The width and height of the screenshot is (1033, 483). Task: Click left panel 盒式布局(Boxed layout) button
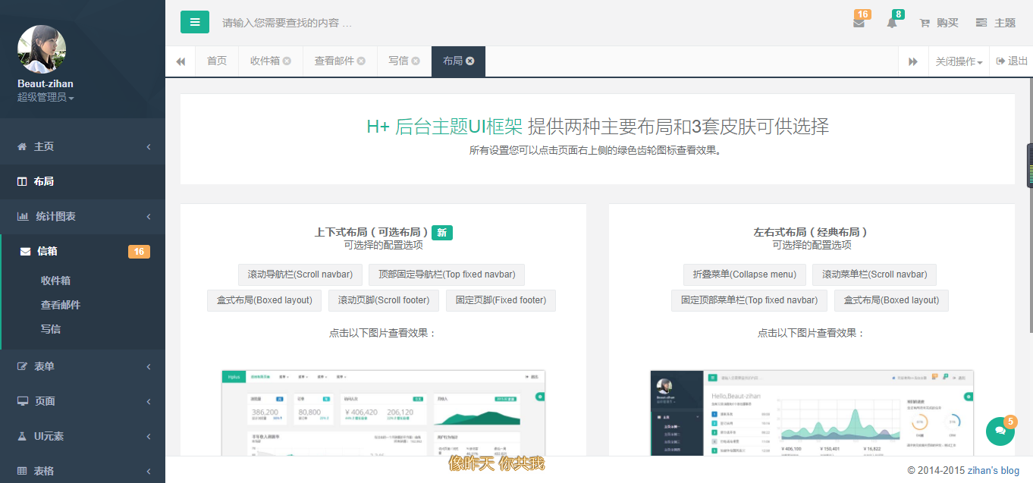265,300
